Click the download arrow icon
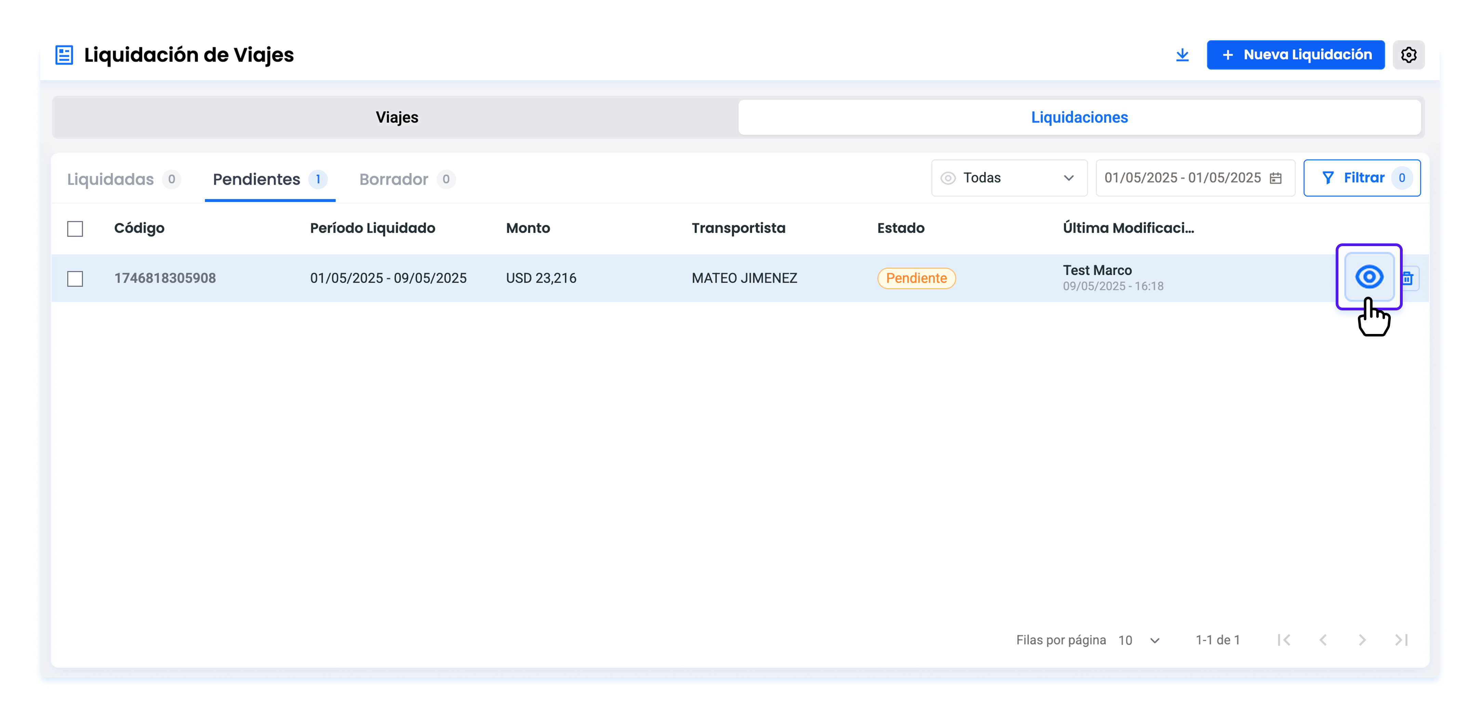Screen dimensions: 1480x724 (1182, 55)
